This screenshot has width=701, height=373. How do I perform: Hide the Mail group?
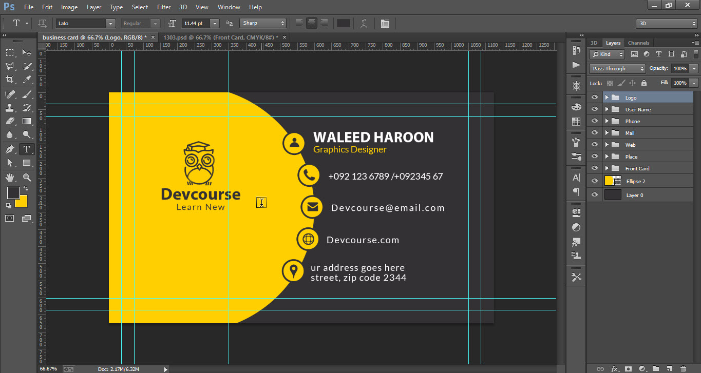tap(595, 133)
